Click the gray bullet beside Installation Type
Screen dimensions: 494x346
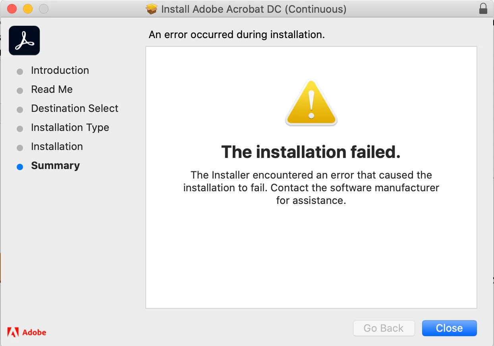point(20,129)
